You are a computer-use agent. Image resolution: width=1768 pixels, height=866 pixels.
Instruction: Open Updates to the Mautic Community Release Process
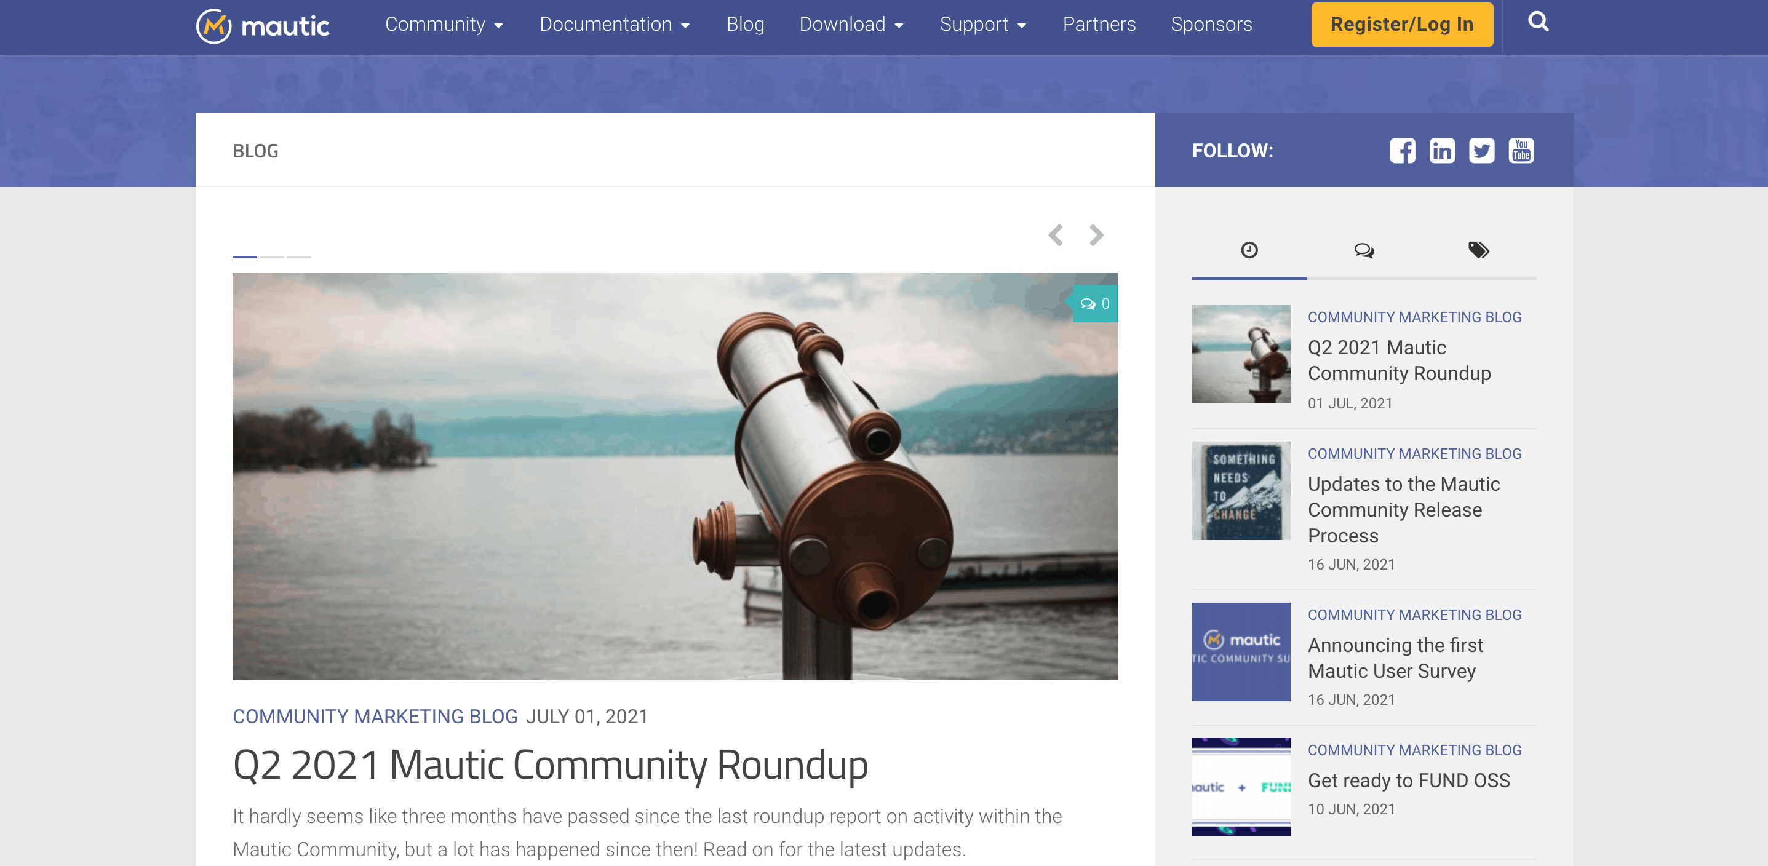click(x=1404, y=510)
